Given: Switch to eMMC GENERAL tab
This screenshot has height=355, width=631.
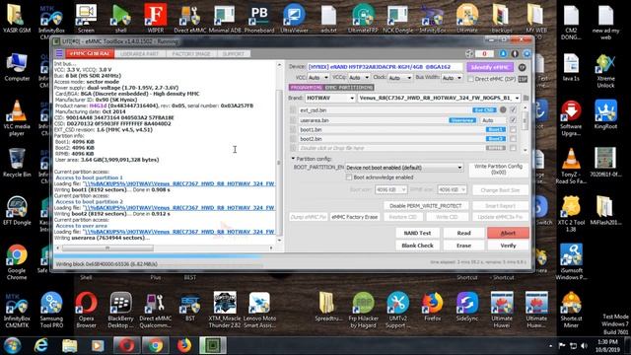Looking at the screenshot, I should tap(90, 53).
